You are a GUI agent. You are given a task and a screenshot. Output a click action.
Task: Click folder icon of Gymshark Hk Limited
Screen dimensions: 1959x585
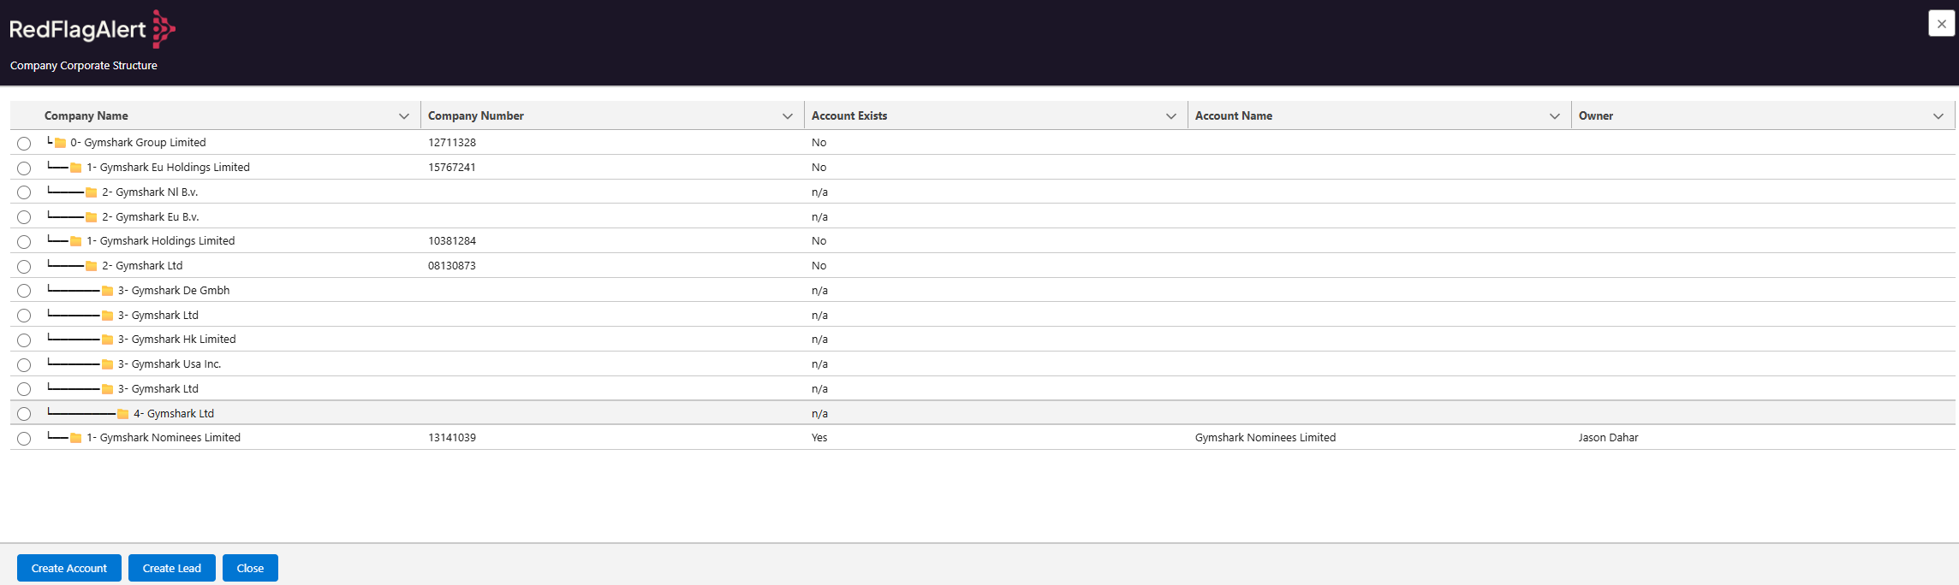pos(108,340)
